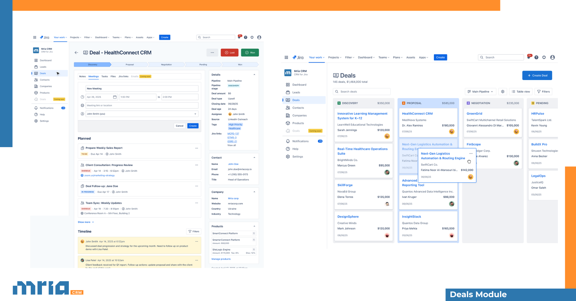Image resolution: width=576 pixels, height=301 pixels.
Task: Open Assets menu on Deals board page
Action: point(411,57)
